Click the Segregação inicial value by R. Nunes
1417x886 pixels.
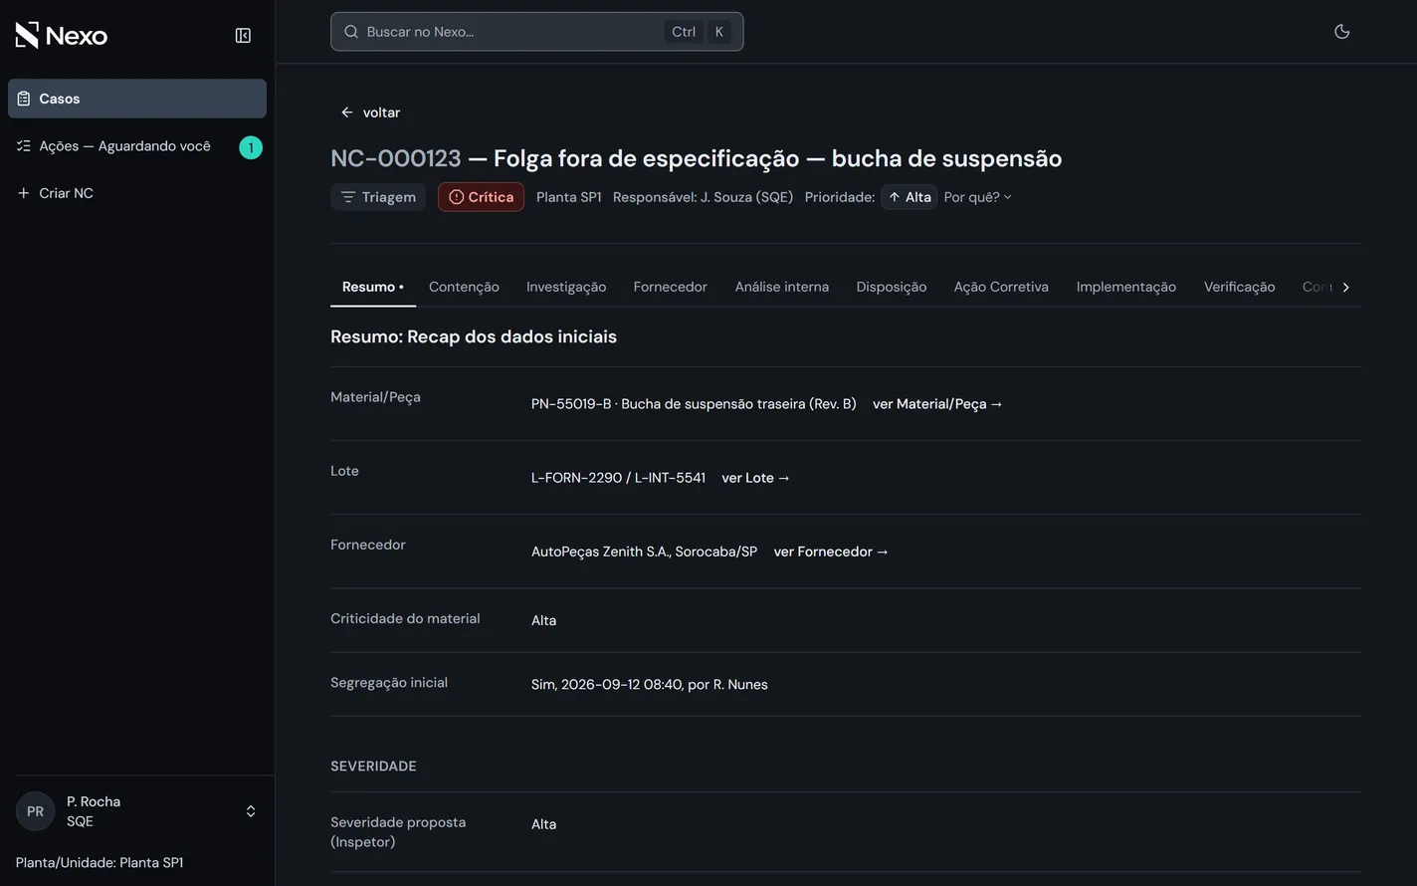point(650,685)
